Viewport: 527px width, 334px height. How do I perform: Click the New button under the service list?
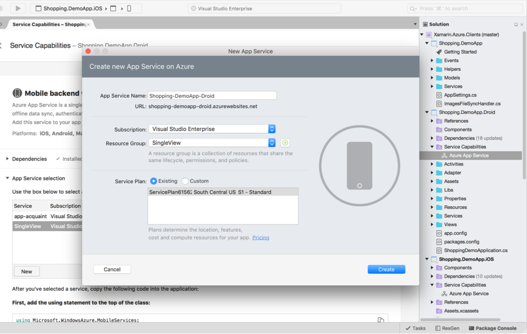click(x=27, y=272)
